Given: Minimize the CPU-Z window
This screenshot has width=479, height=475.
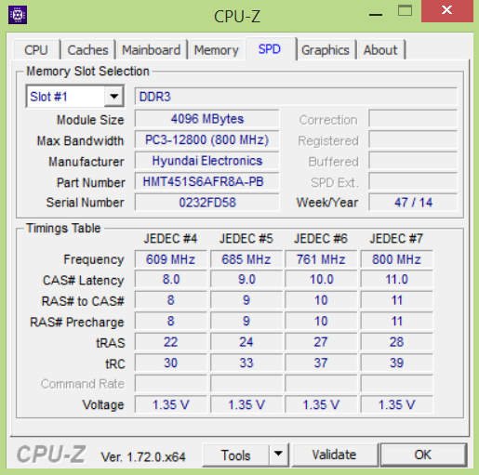Looking at the screenshot, I should [376, 12].
